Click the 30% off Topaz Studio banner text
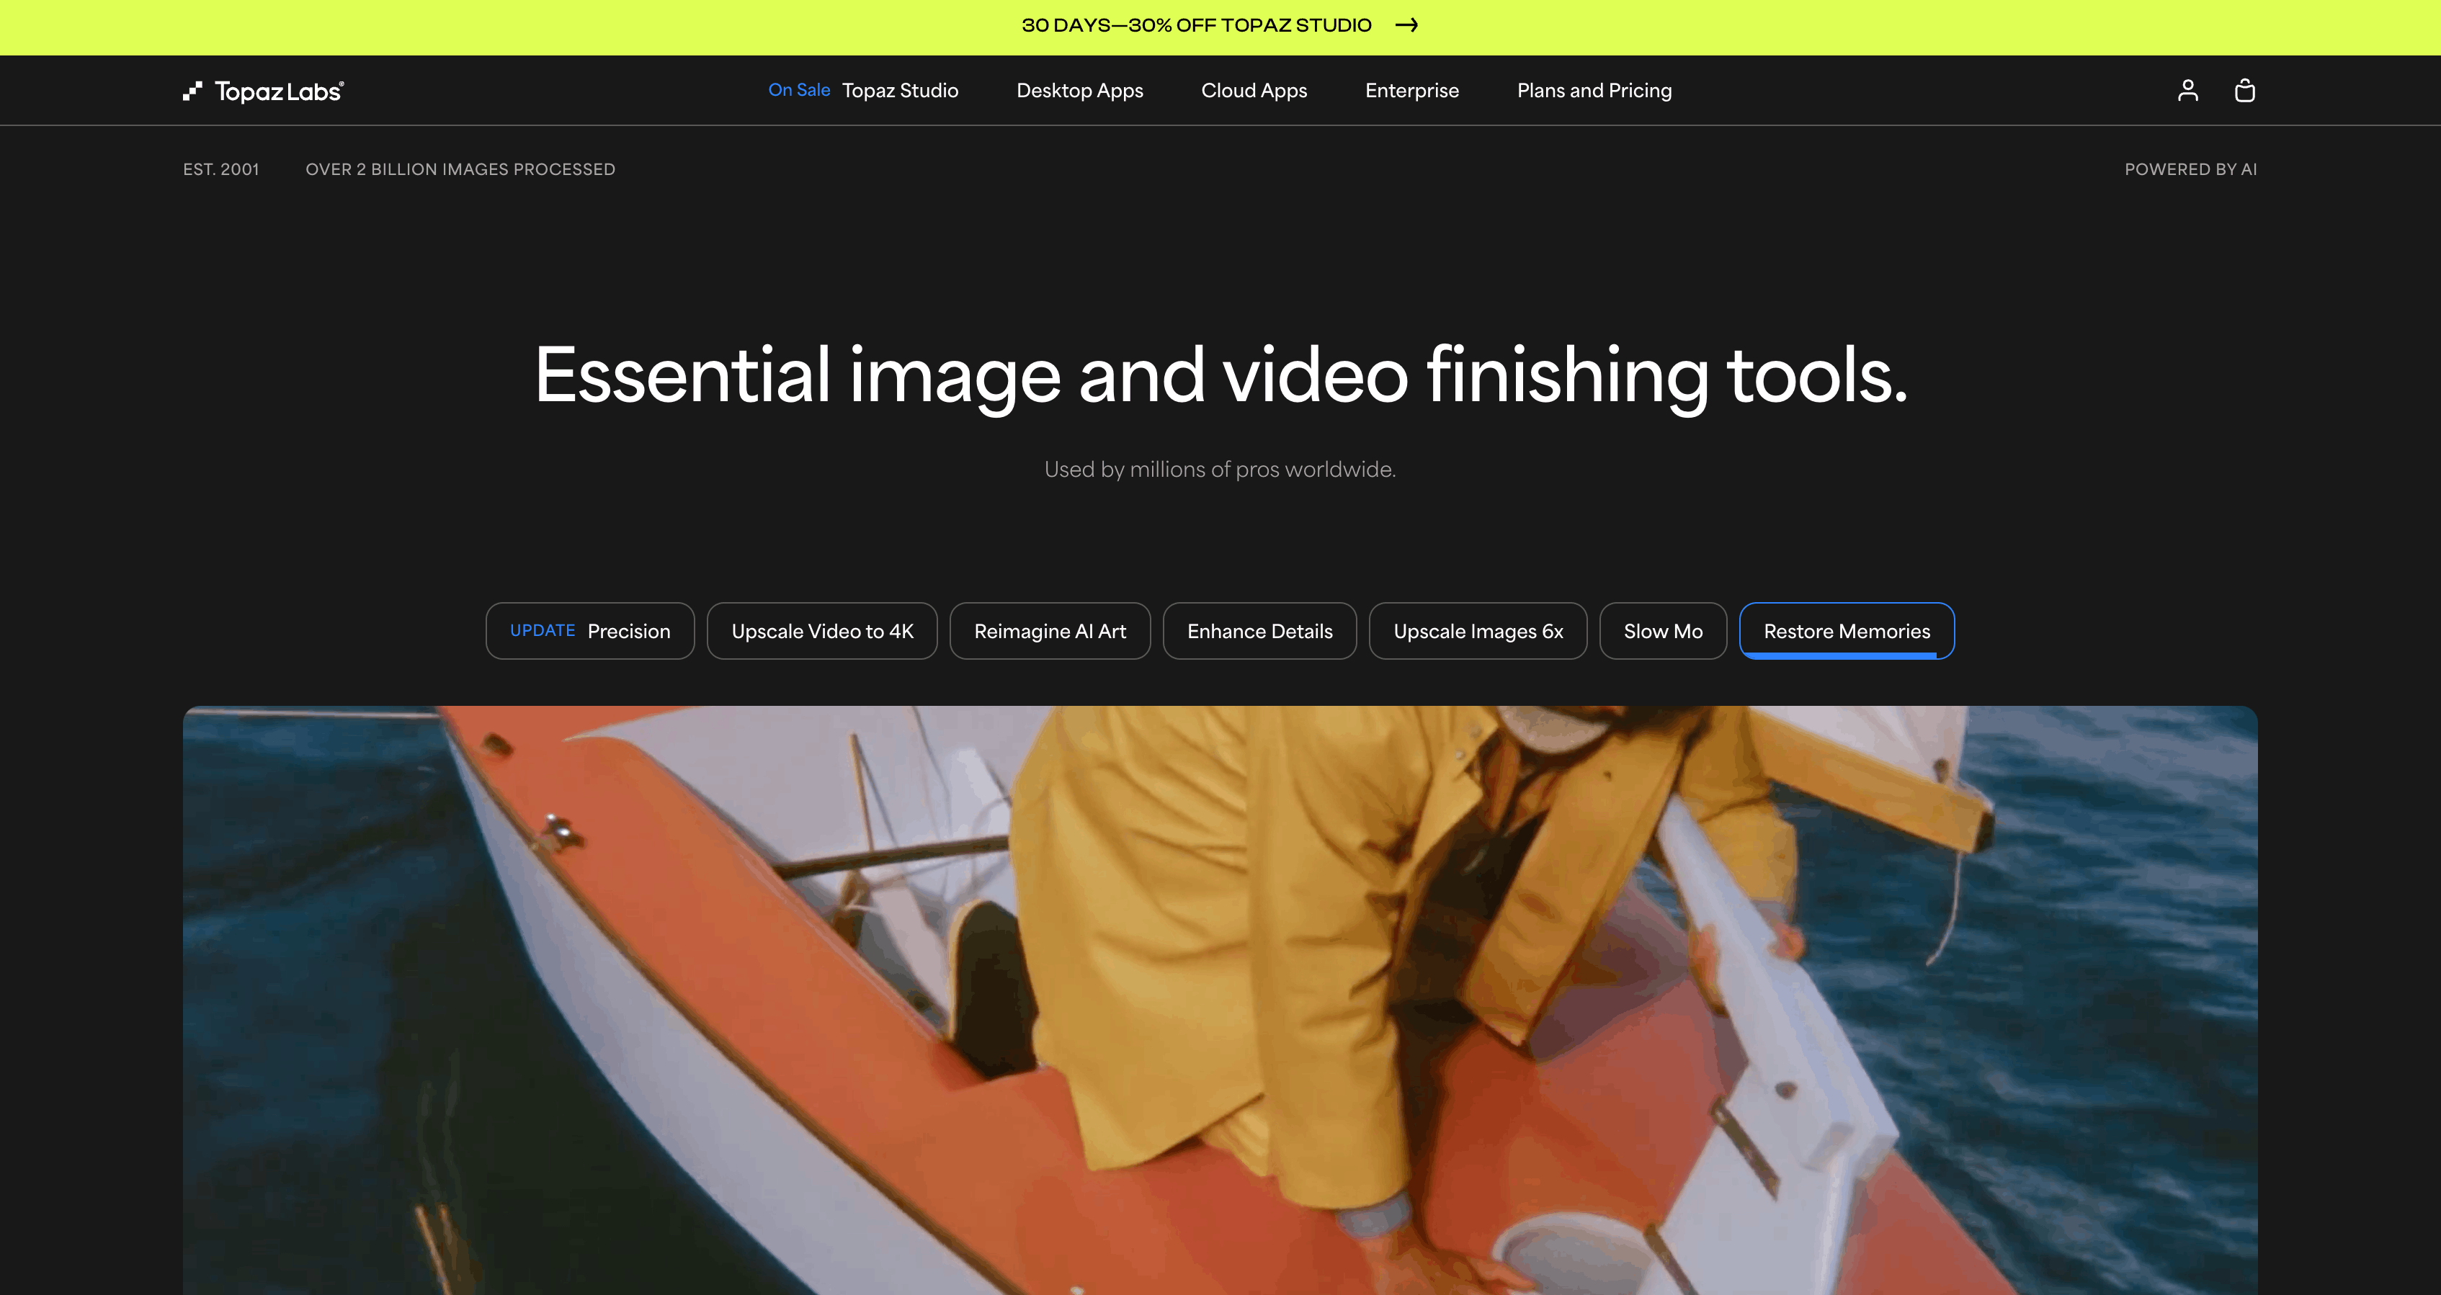Screen dimensions: 2441x1295 click(x=1196, y=26)
